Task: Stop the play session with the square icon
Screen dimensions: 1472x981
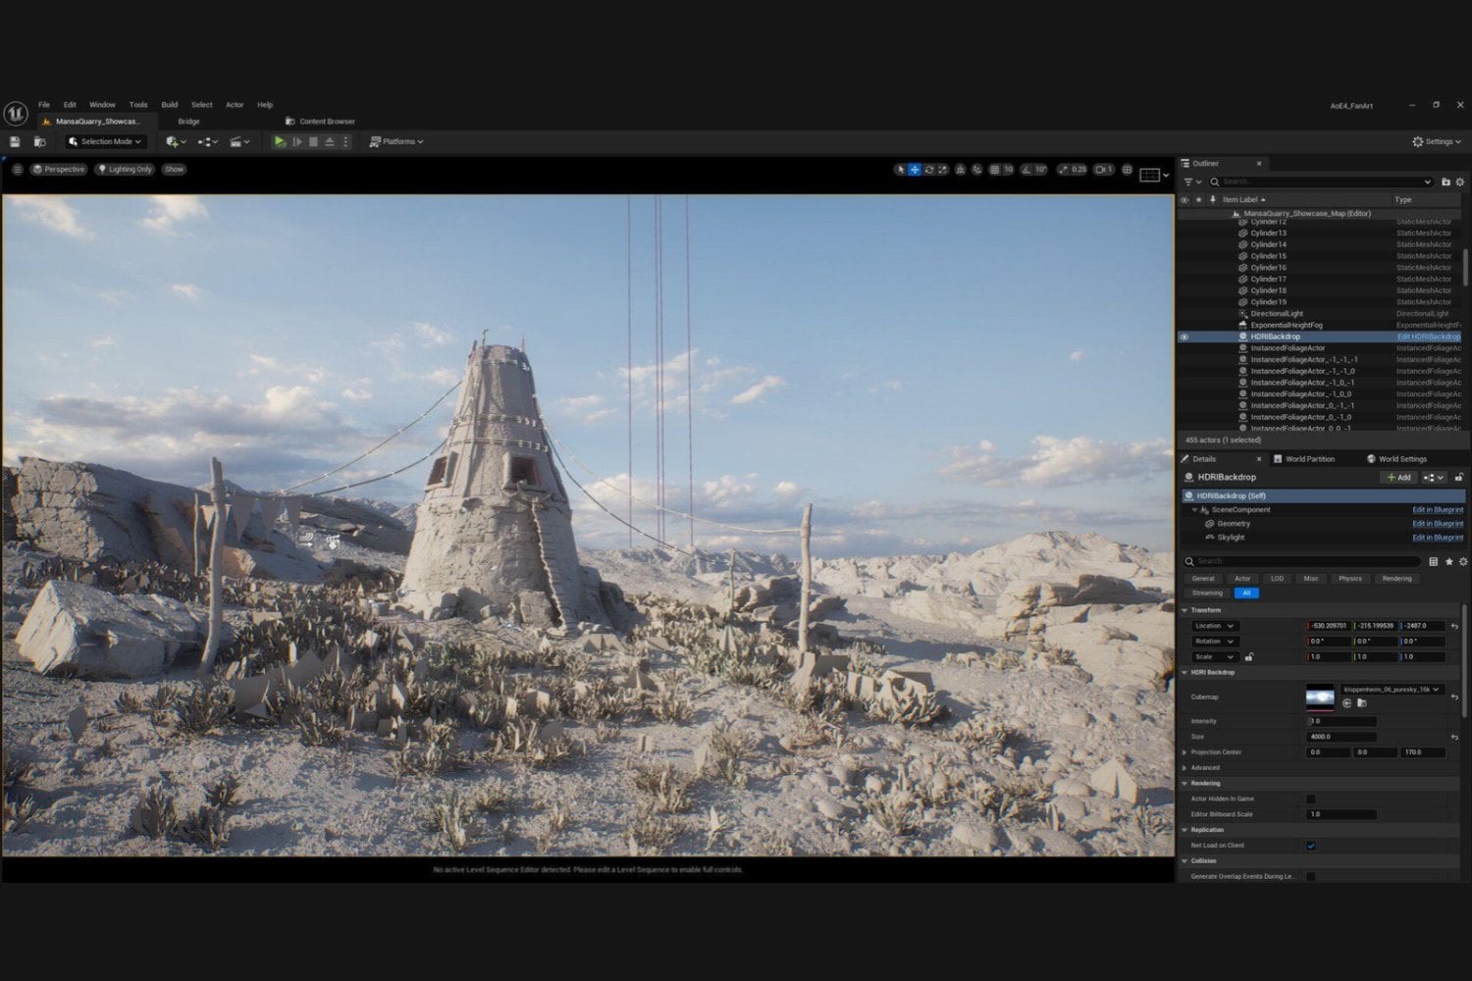Action: click(x=313, y=142)
